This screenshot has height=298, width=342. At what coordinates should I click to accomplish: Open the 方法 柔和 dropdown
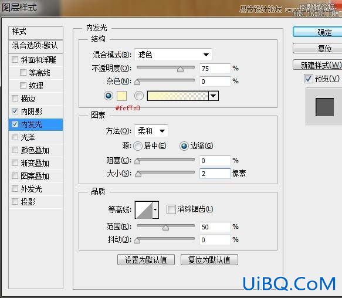(x=151, y=131)
